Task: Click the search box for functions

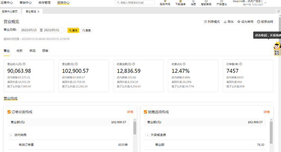Action: pyautogui.click(x=135, y=3)
